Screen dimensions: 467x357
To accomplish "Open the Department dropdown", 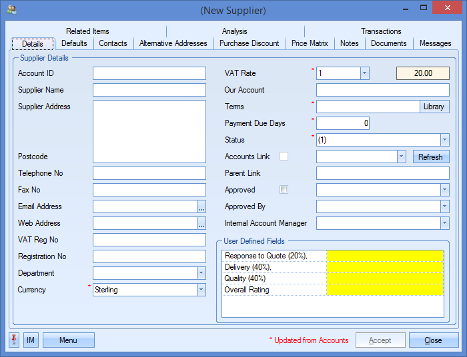I will [201, 273].
